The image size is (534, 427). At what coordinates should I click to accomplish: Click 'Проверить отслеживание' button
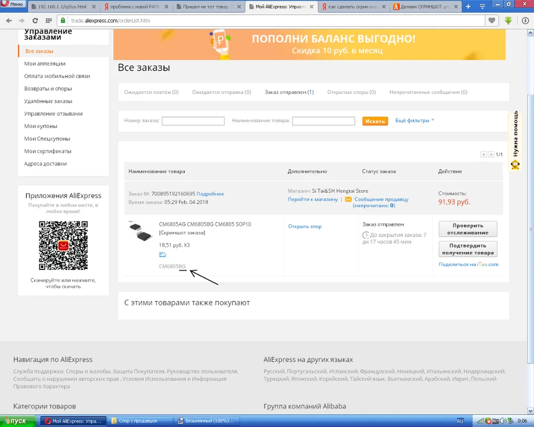pos(468,229)
